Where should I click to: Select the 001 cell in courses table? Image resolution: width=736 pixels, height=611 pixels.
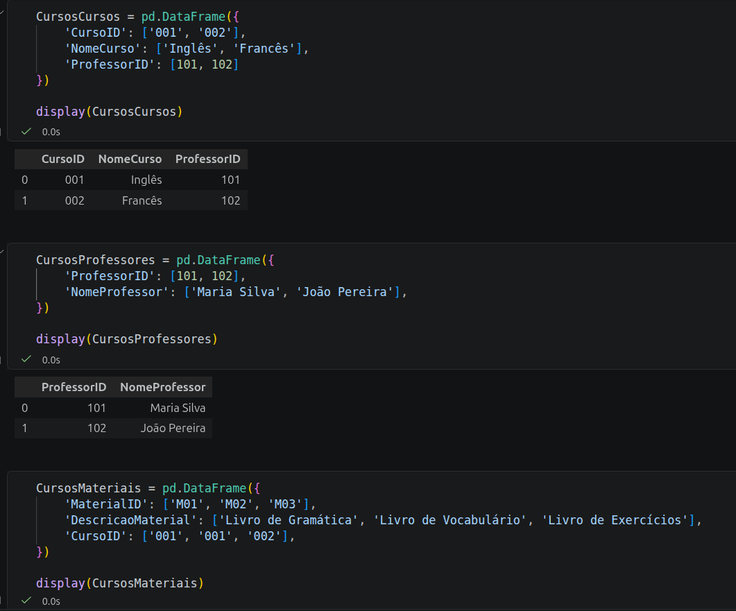pyautogui.click(x=74, y=180)
